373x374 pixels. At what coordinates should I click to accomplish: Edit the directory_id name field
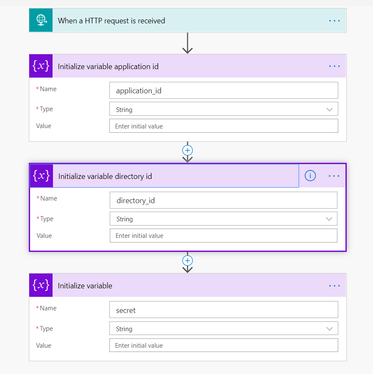pos(223,200)
